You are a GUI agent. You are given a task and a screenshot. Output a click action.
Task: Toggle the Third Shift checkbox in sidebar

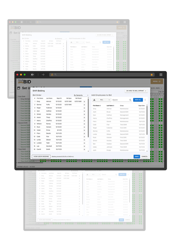click(x=17, y=149)
